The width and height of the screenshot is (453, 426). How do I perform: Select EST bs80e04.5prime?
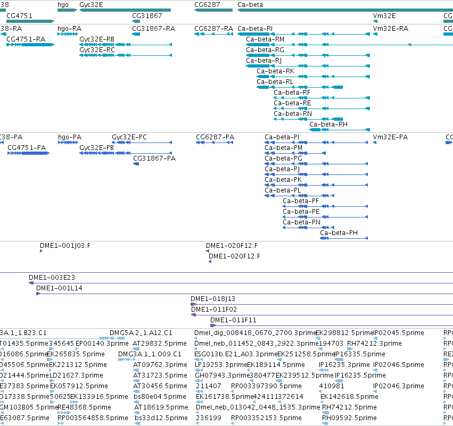[161, 397]
